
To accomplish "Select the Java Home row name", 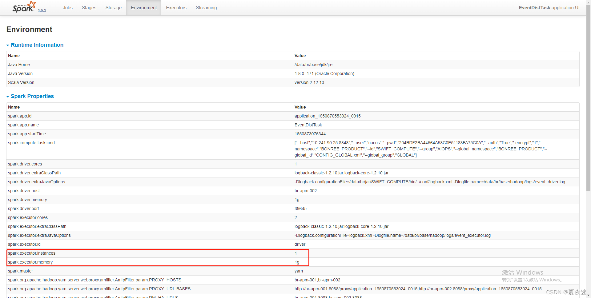I will point(19,65).
